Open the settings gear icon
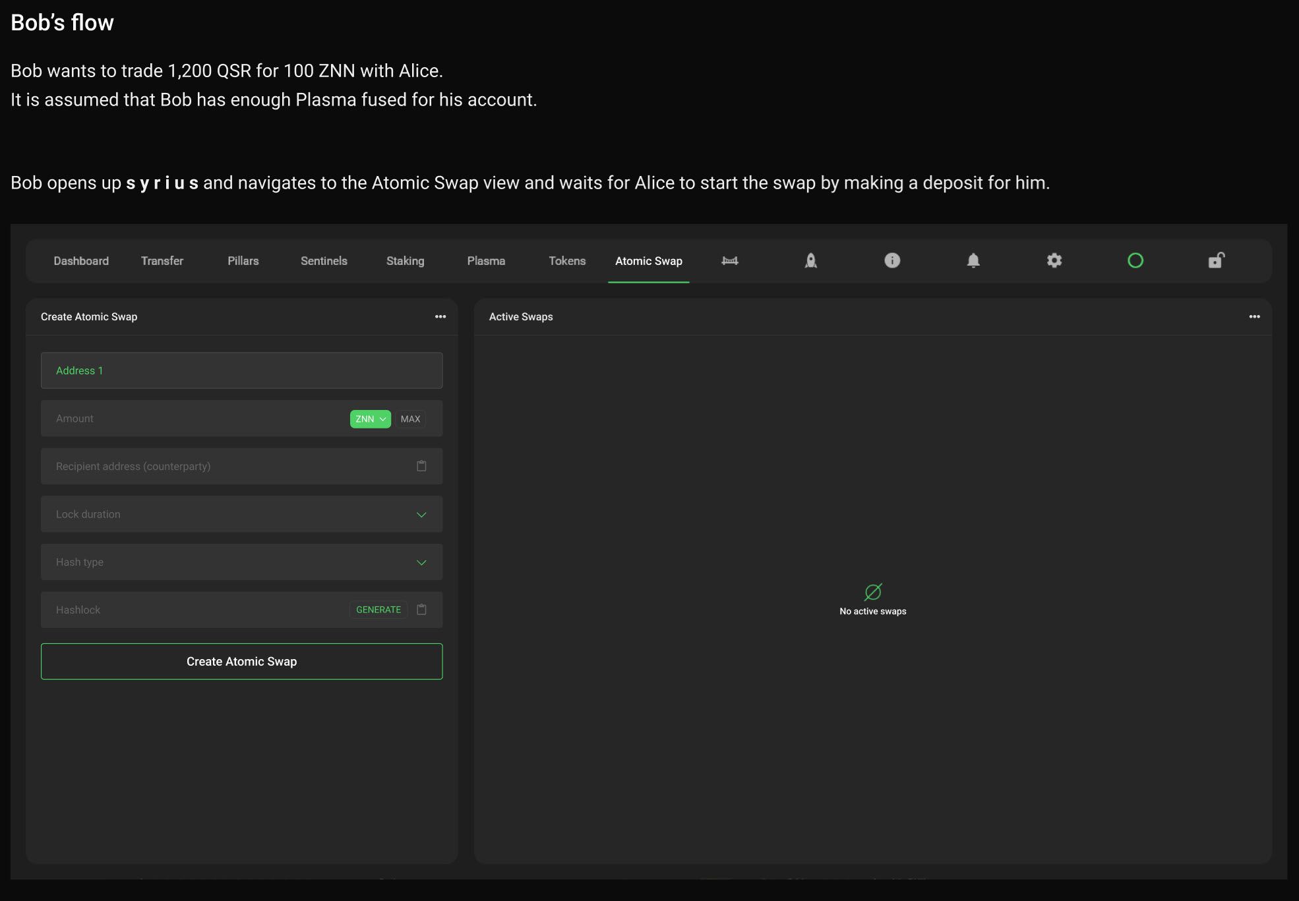1299x901 pixels. click(x=1054, y=261)
